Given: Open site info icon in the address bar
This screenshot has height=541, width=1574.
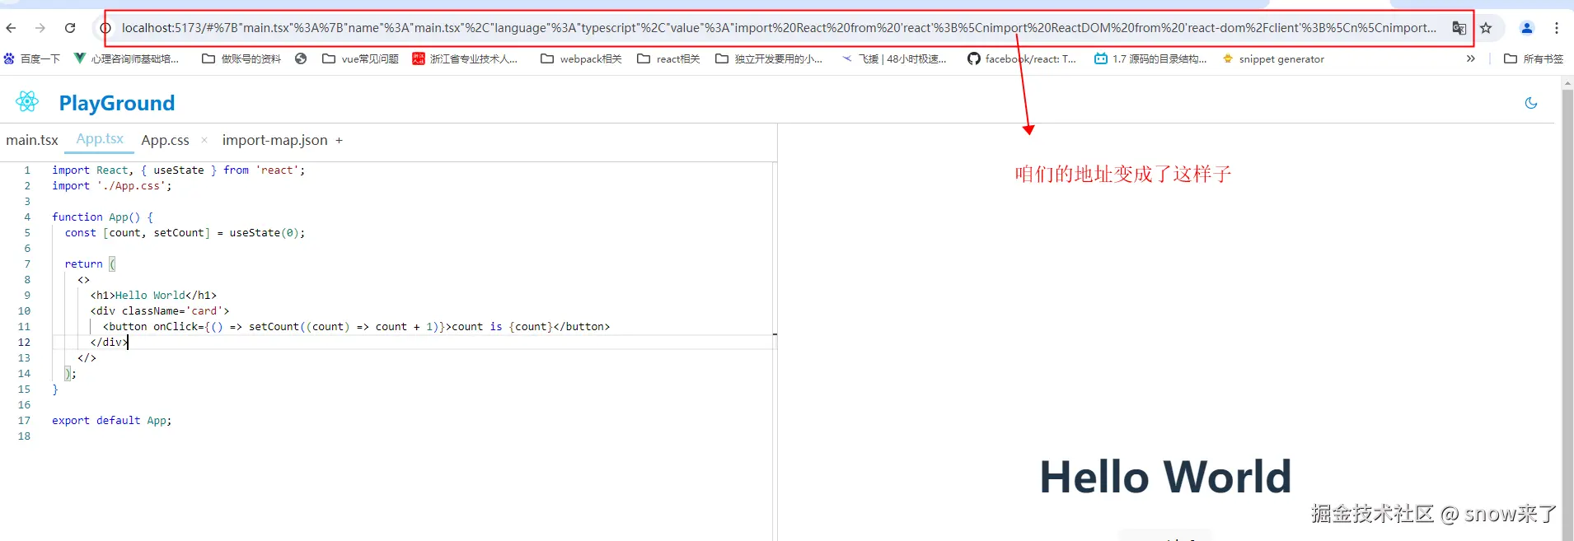Looking at the screenshot, I should tap(105, 28).
